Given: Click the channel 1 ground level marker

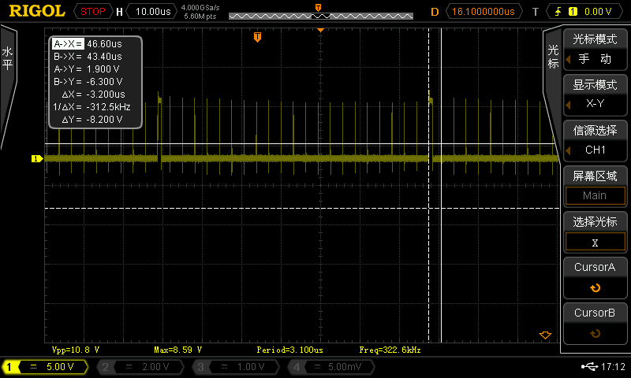Looking at the screenshot, I should pos(37,158).
